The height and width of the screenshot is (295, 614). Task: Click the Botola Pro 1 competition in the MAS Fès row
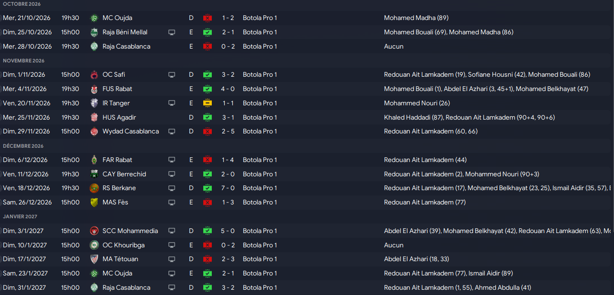[x=260, y=203]
